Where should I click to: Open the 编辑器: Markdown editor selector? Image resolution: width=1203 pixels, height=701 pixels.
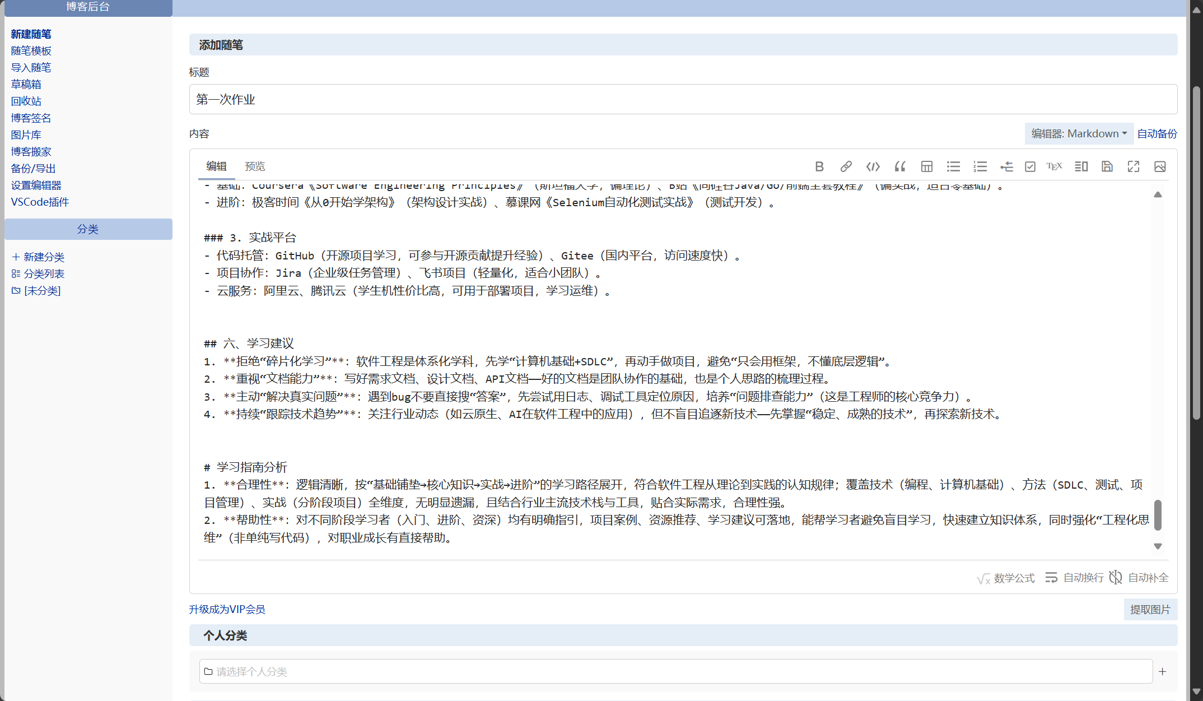click(x=1078, y=133)
